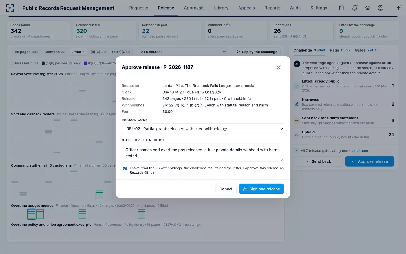Cancel the approve release dialog

pos(226,189)
